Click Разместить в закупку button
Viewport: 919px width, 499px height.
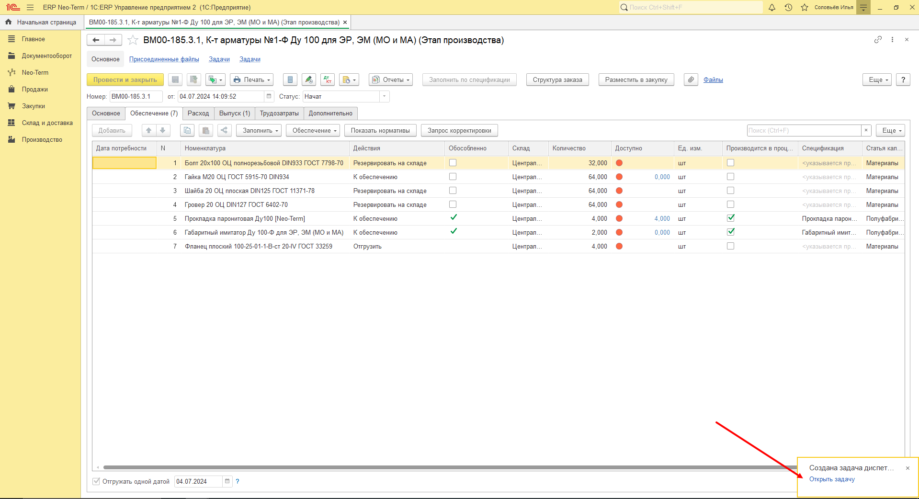[x=636, y=80]
